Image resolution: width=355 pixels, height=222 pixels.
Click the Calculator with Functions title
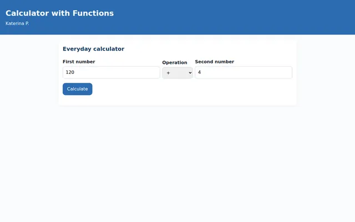[59, 13]
